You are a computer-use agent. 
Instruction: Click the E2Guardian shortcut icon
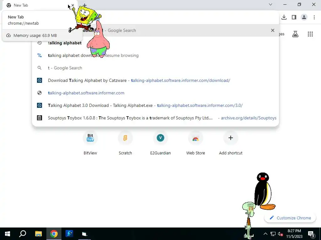160,138
